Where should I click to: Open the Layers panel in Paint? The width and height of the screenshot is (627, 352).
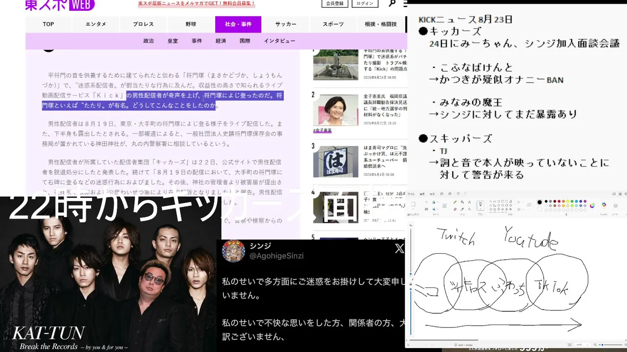(615, 205)
